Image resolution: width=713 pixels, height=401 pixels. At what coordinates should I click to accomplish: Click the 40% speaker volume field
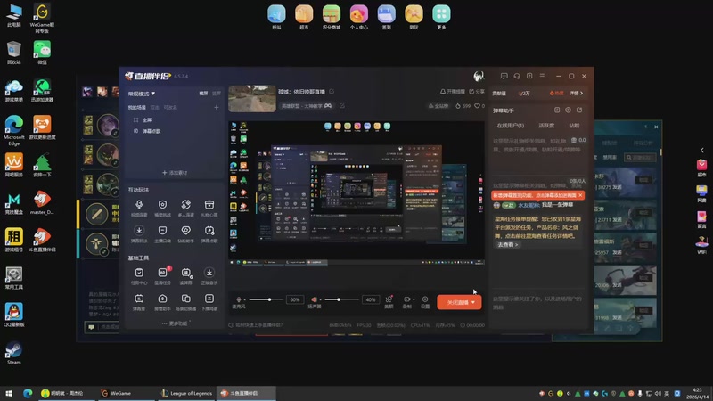click(x=371, y=299)
